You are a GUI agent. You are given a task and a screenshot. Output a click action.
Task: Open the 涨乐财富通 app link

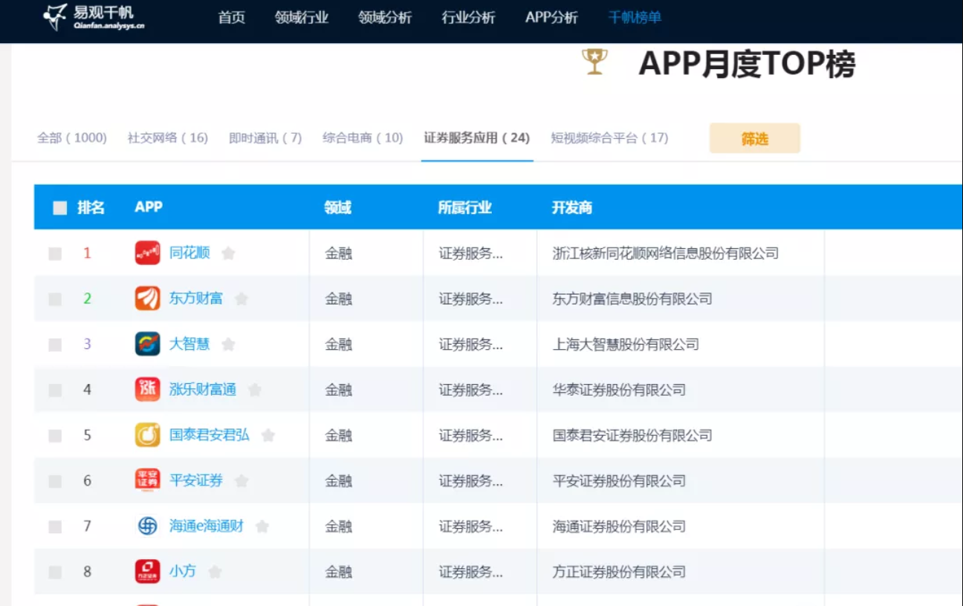click(203, 388)
